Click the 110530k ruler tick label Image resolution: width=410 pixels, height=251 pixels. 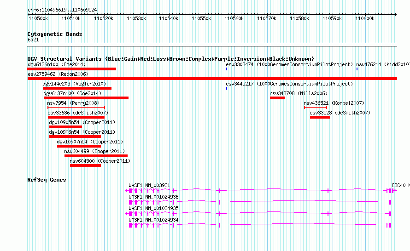(136, 18)
